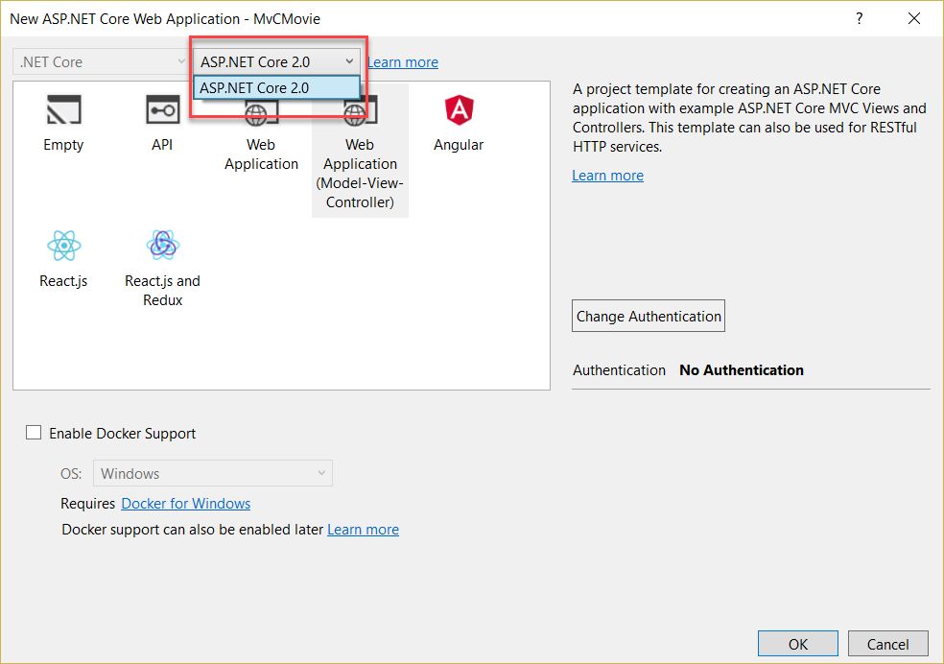
Task: Click Learn more link beside version dropdown
Action: click(403, 62)
